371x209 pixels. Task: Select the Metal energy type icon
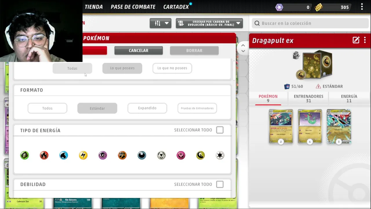coord(161,155)
